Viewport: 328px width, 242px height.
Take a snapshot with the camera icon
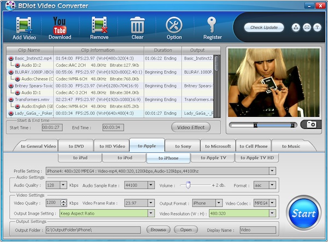[311, 125]
